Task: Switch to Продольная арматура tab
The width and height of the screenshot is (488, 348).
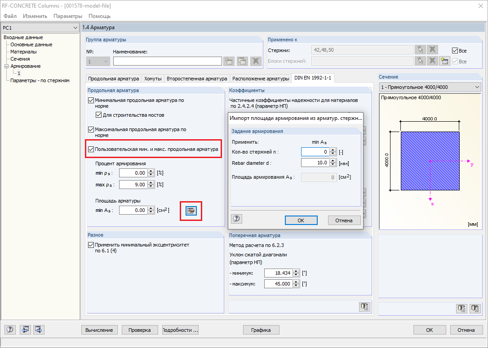Action: click(x=114, y=79)
